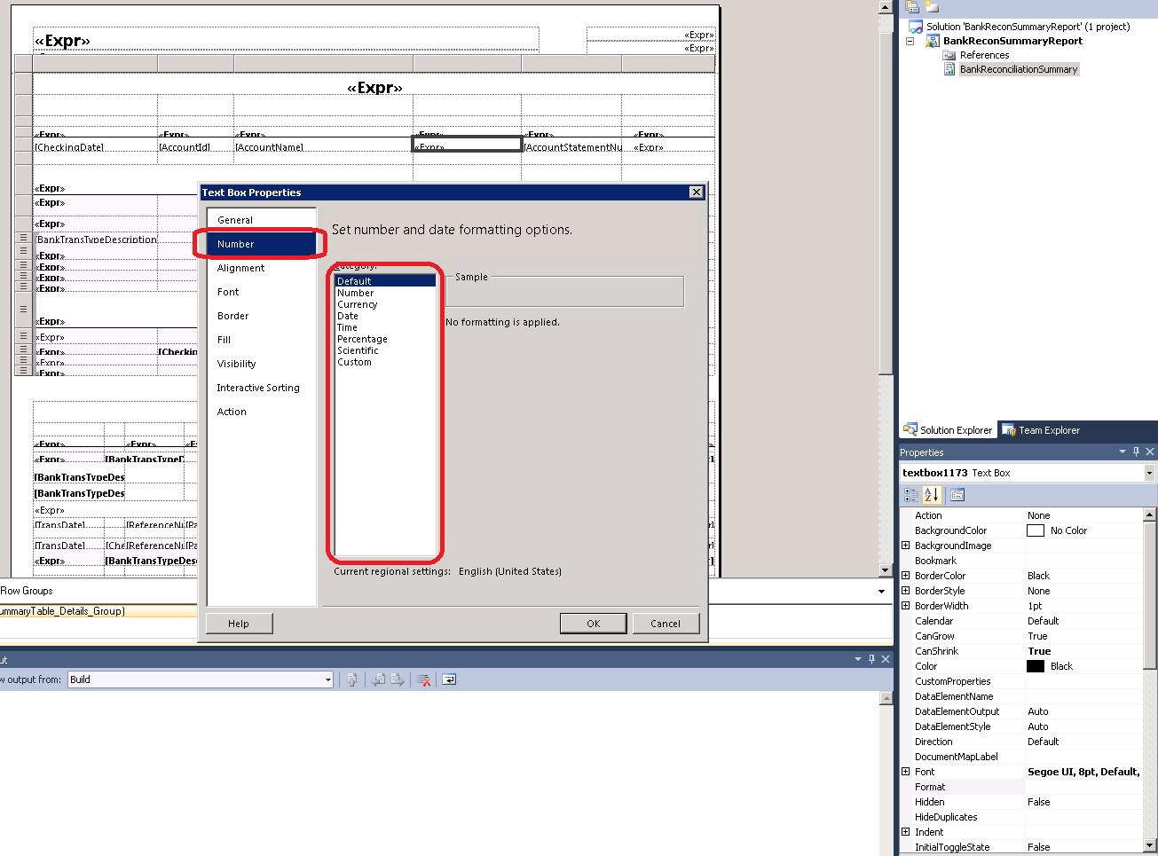
Task: Click the Help button in the dialog
Action: click(239, 623)
